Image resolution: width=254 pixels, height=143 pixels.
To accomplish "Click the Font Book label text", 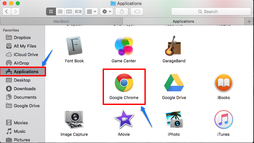I will click(x=74, y=61).
